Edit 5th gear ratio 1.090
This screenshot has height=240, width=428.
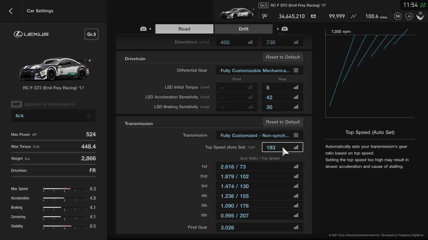pyautogui.click(x=260, y=206)
